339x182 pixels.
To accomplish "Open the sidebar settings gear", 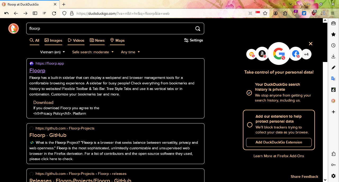I will (333, 176).
